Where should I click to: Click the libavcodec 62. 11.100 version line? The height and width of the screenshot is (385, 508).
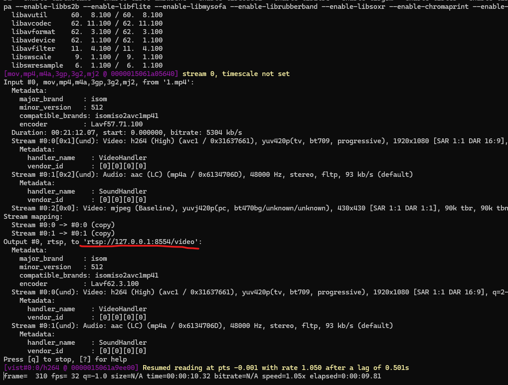point(87,23)
